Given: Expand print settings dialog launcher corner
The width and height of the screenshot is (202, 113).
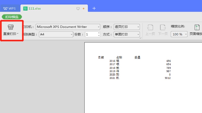Looking at the screenshot, I should (140, 38).
